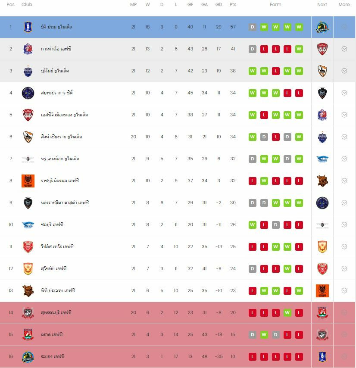The width and height of the screenshot is (356, 368).
Task: Expand more details for position 2 row
Action: (344, 49)
